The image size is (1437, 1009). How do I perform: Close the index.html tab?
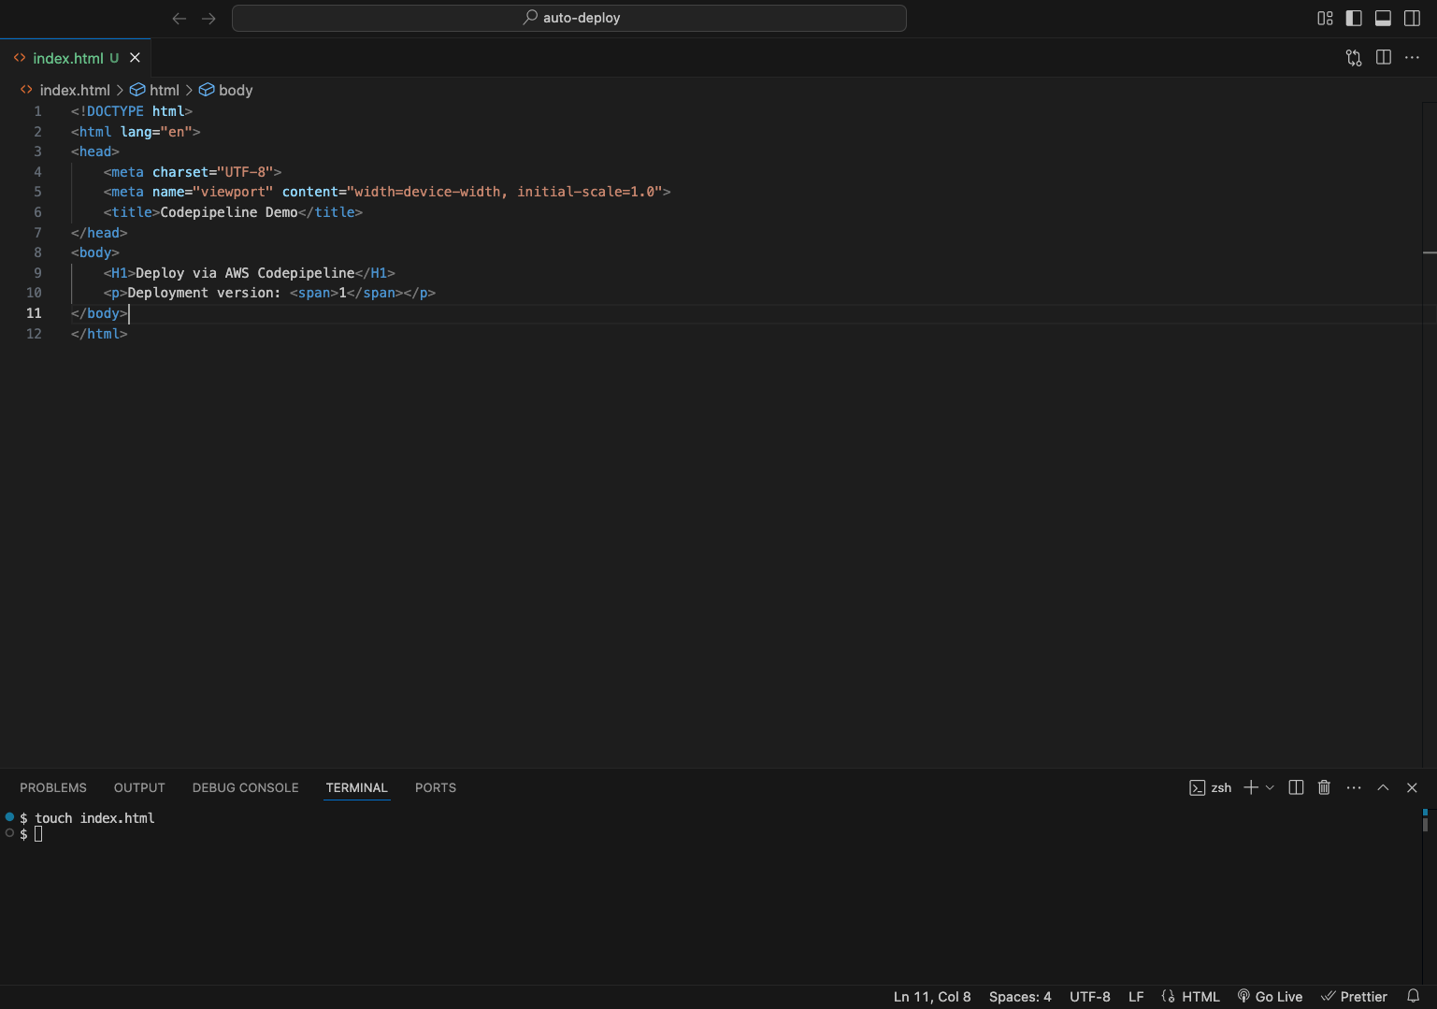click(135, 58)
